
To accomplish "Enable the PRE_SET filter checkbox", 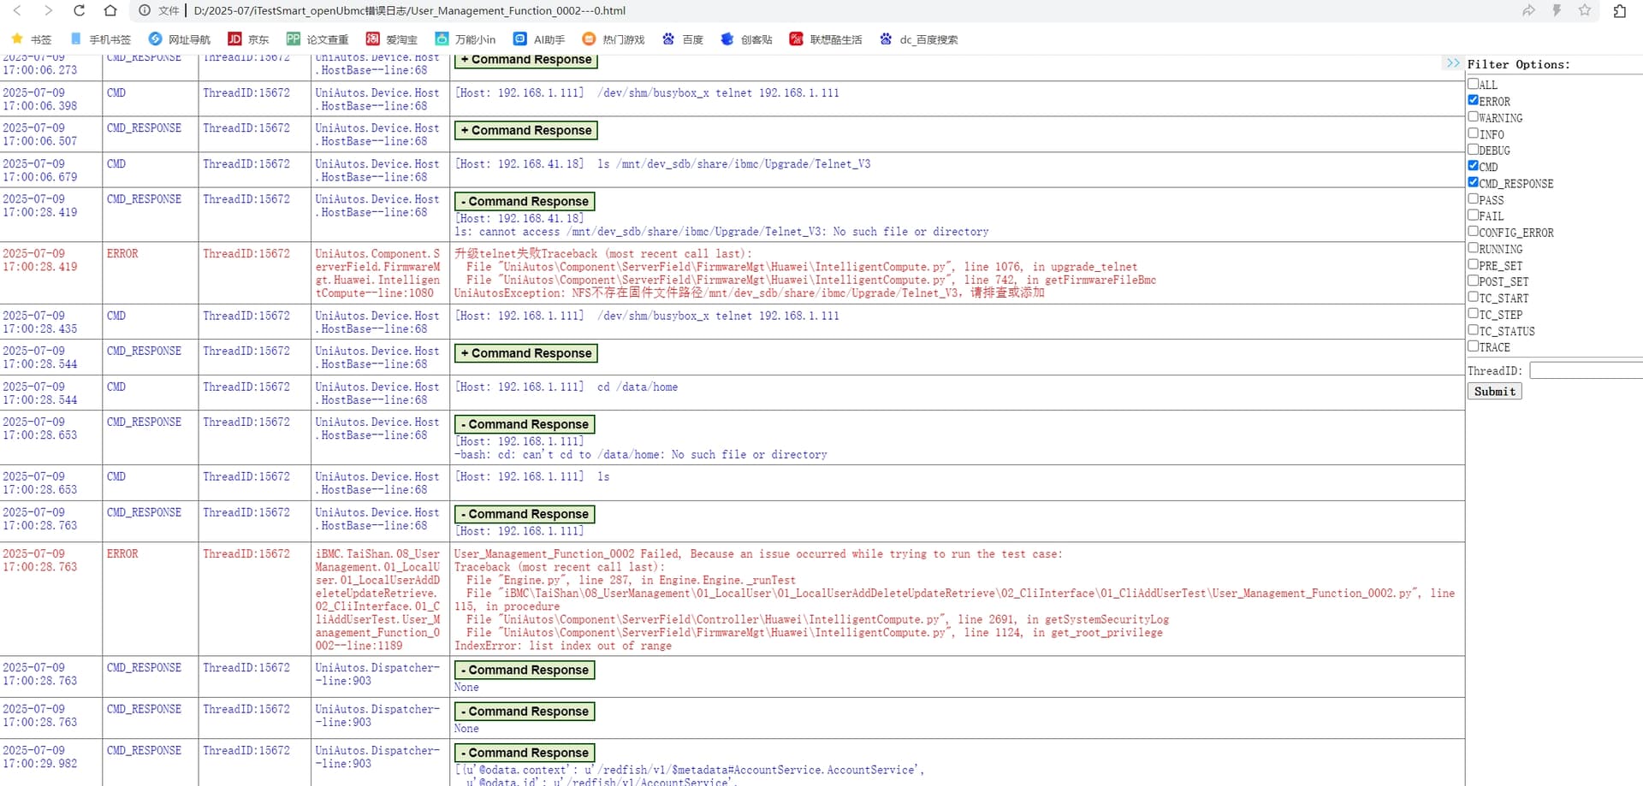I will point(1473,265).
